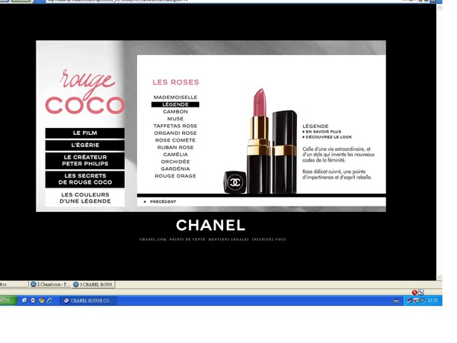Click the blue status bar icon
Viewport: 457px width, 343px height.
[x=421, y=292]
